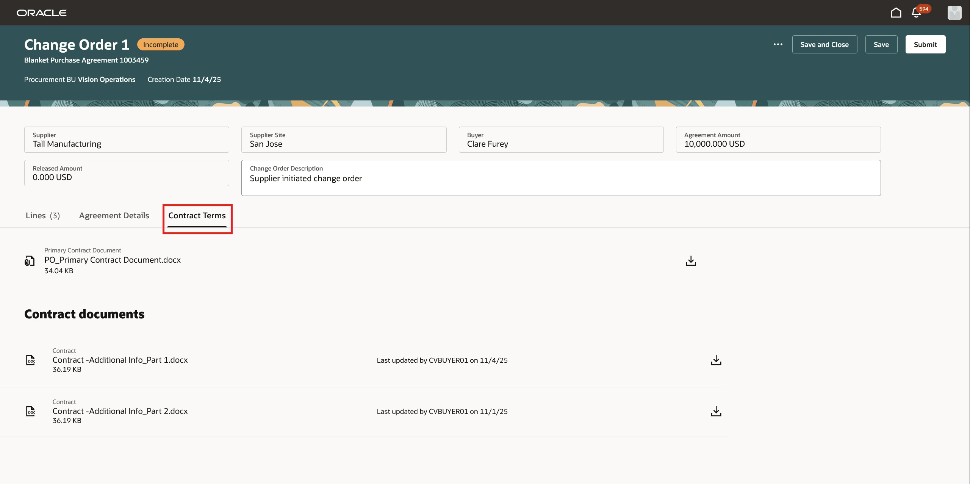Open the user avatar menu
This screenshot has width=970, height=484.
[x=955, y=13]
